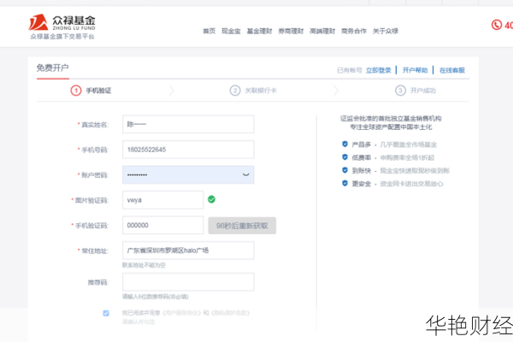The width and height of the screenshot is (513, 342).
Task: Click the 图片验证码 input field
Action: (x=163, y=200)
